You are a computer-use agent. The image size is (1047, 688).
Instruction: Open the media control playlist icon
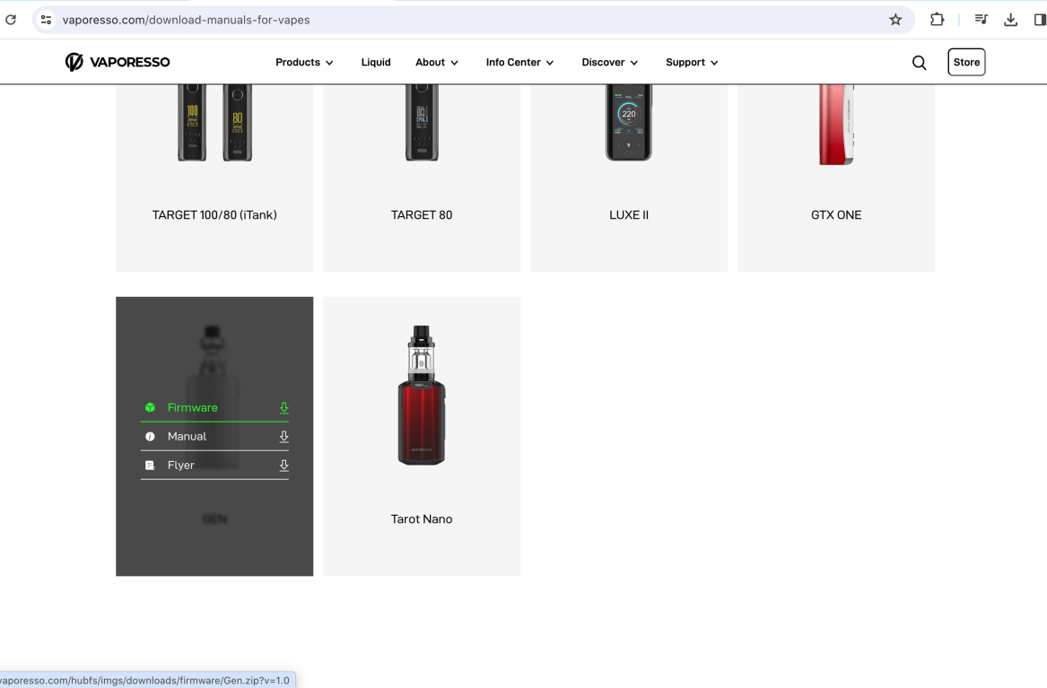[x=981, y=20]
